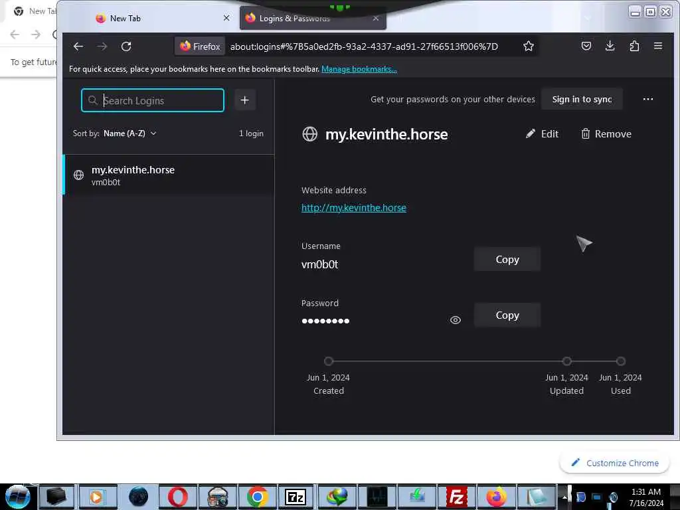Screen dimensions: 680x510
Task: Go forward in the Chrome window
Action: [x=36, y=35]
